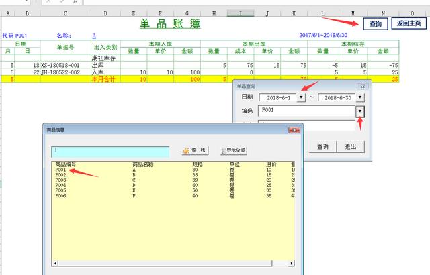Click the 单位 list column header
430x275 pixels.
(x=234, y=164)
